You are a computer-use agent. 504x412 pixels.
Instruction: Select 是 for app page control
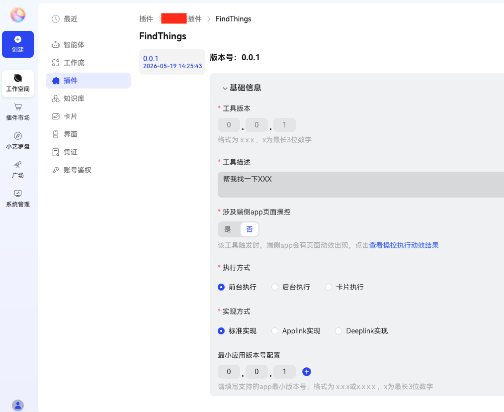[228, 229]
